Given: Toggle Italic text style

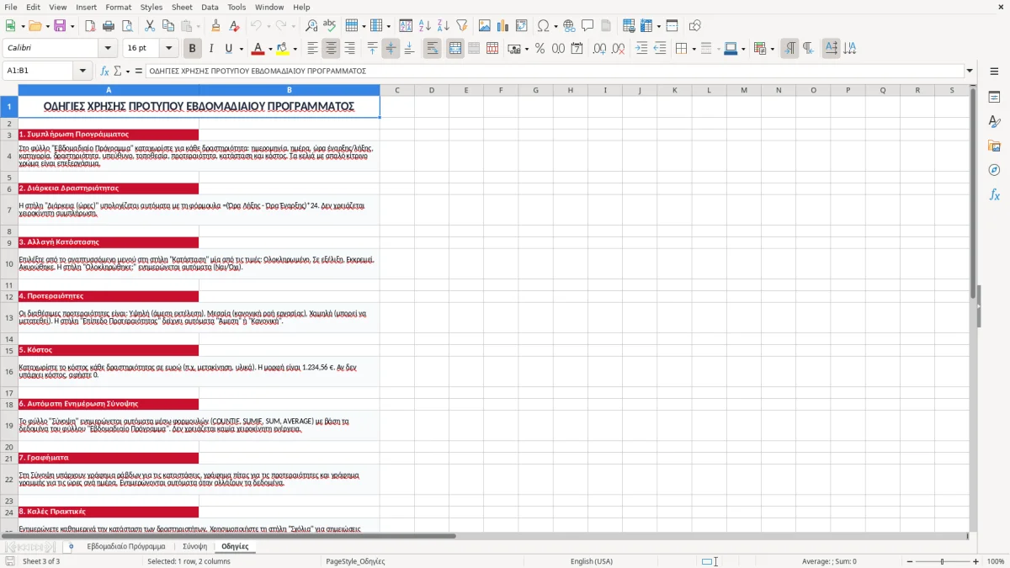Looking at the screenshot, I should [x=210, y=49].
